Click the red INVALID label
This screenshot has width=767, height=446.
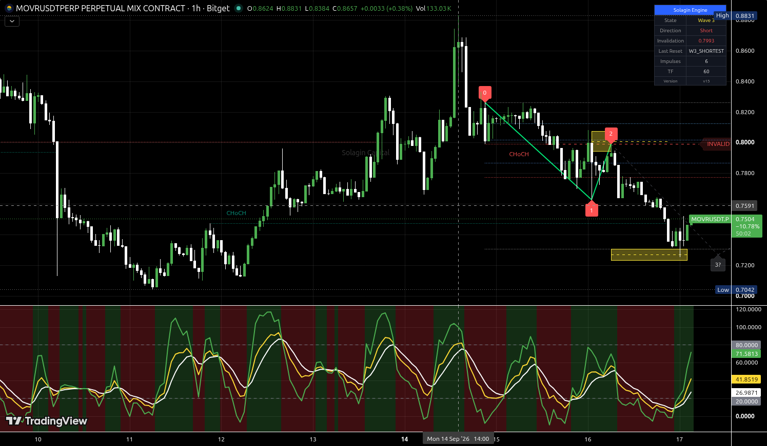716,144
